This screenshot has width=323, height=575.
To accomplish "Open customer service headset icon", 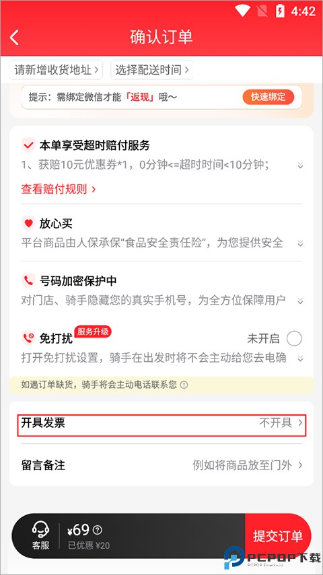I will click(40, 530).
